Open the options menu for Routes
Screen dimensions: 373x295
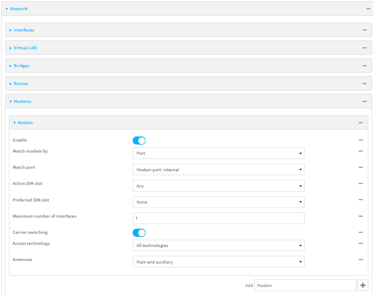[364, 83]
